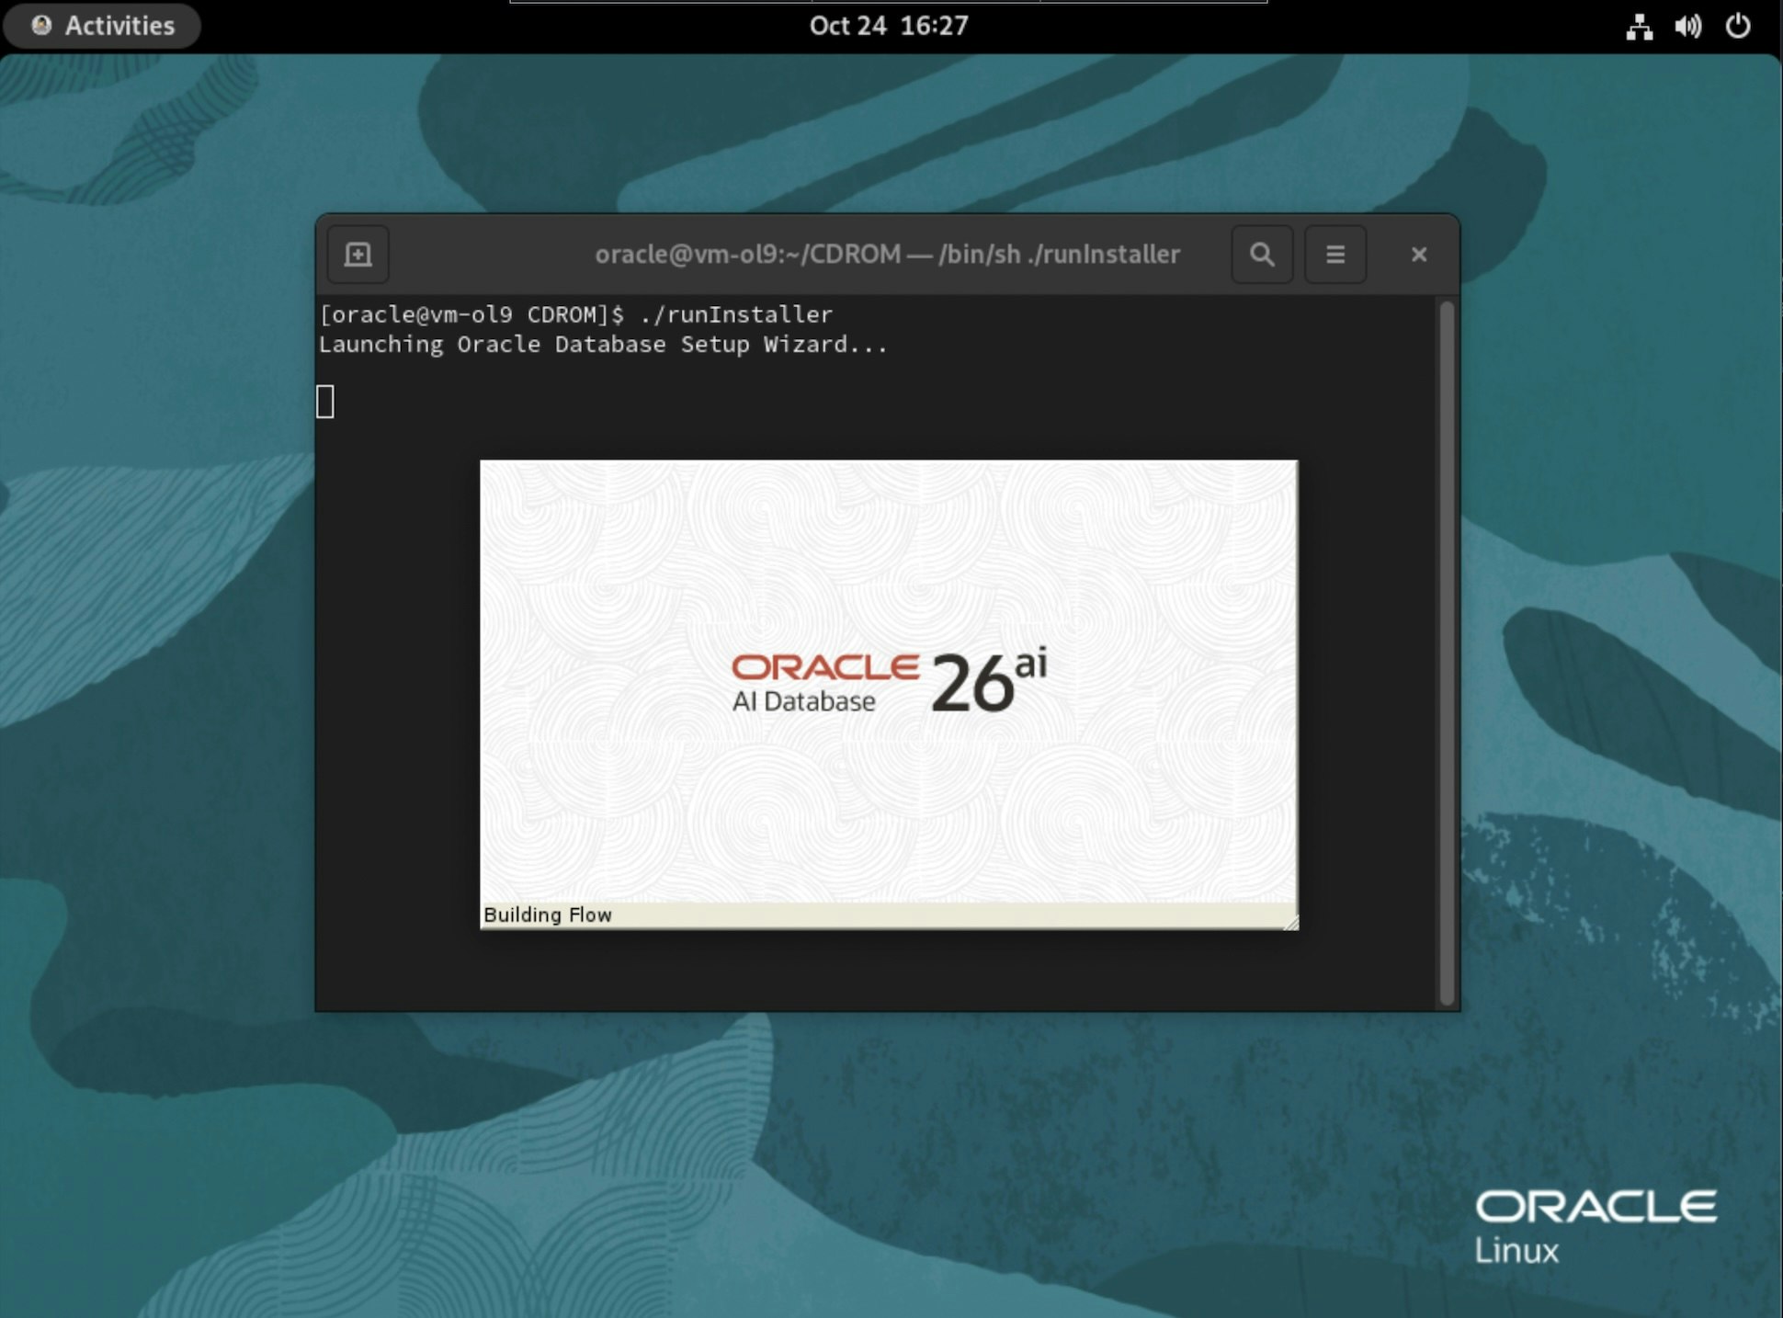Click the terminal vertical scrollbar
The height and width of the screenshot is (1318, 1783).
pos(1446,653)
